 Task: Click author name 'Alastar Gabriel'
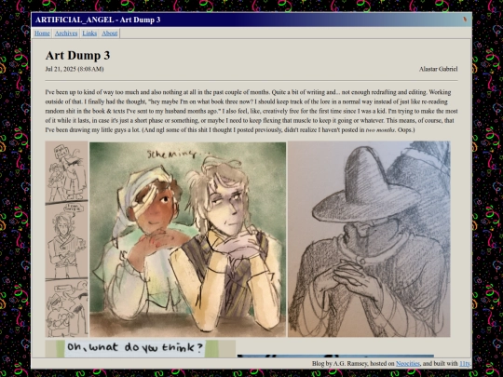tap(438, 69)
